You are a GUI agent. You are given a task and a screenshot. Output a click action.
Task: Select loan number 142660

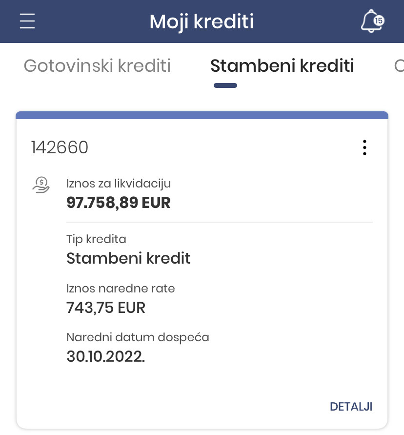60,147
